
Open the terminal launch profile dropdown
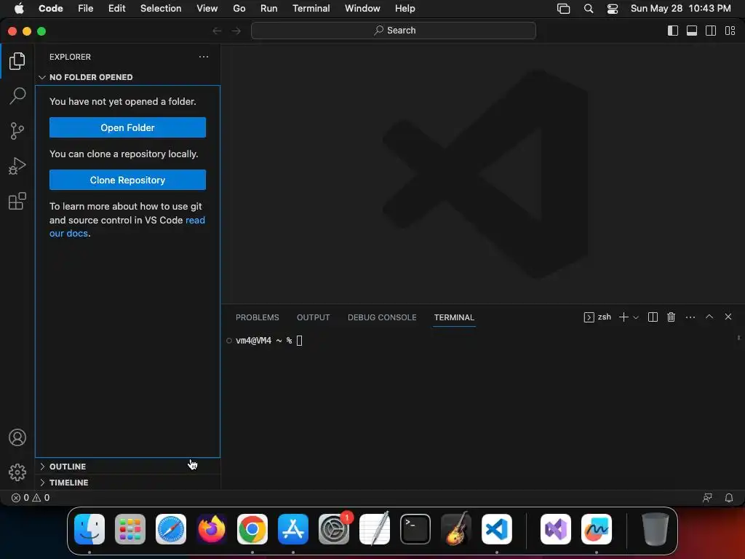pos(636,317)
